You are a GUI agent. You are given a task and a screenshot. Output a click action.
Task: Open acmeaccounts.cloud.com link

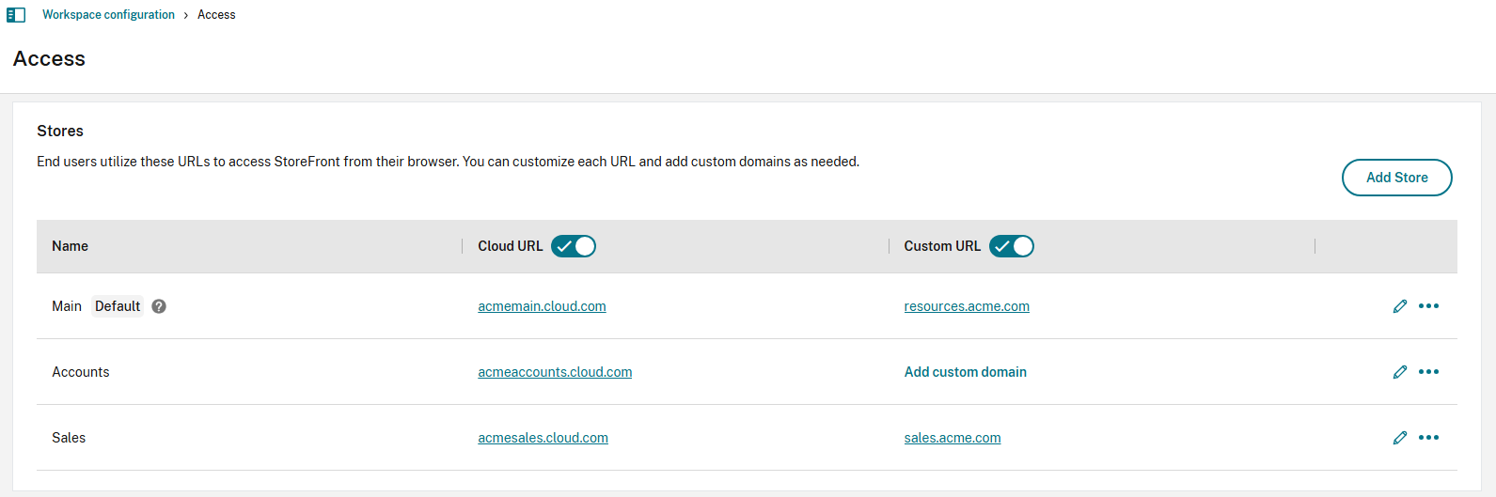pos(555,372)
